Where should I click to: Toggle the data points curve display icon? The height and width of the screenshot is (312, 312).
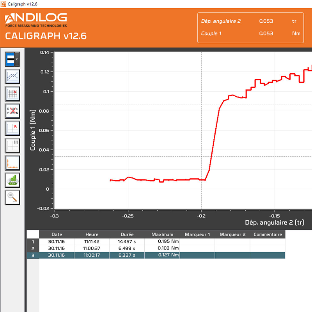coord(12,77)
